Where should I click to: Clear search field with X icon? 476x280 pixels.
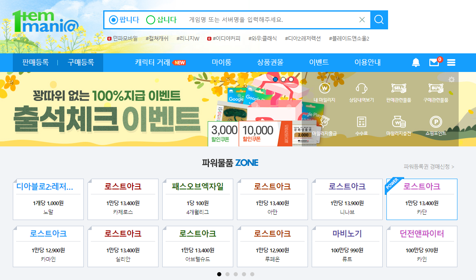coord(362,20)
